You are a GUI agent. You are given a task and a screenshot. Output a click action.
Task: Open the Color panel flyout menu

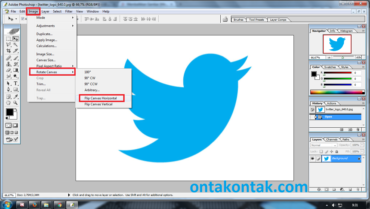pyautogui.click(x=363, y=67)
